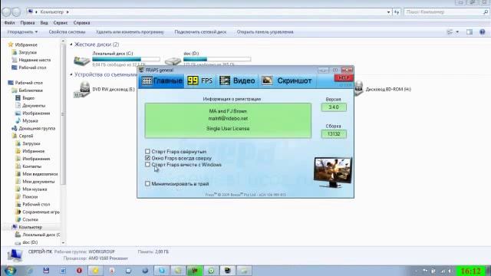
Task: Open Ссылки folder in sidebar
Action: [x=30, y=219]
